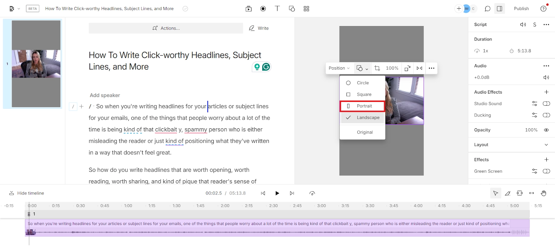
Task: Skip to previous with the back button
Action: click(x=263, y=193)
